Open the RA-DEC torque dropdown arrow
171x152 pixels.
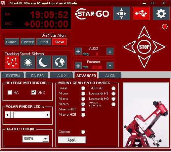(x=45, y=139)
